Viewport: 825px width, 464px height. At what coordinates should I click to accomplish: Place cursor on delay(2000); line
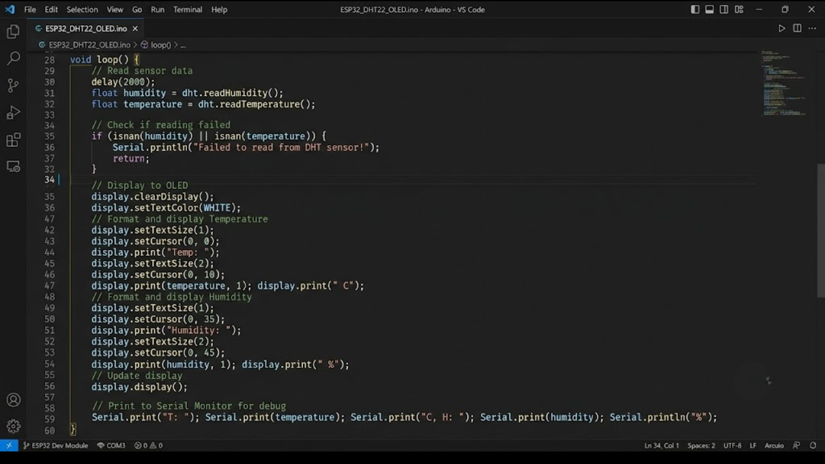[x=123, y=82]
